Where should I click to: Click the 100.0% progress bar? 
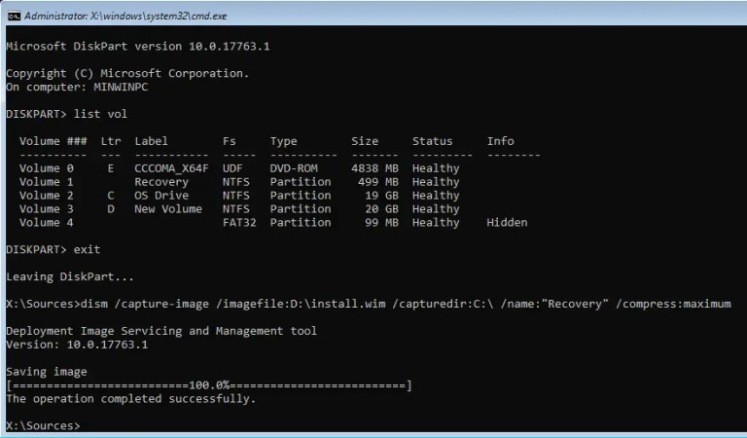point(209,385)
